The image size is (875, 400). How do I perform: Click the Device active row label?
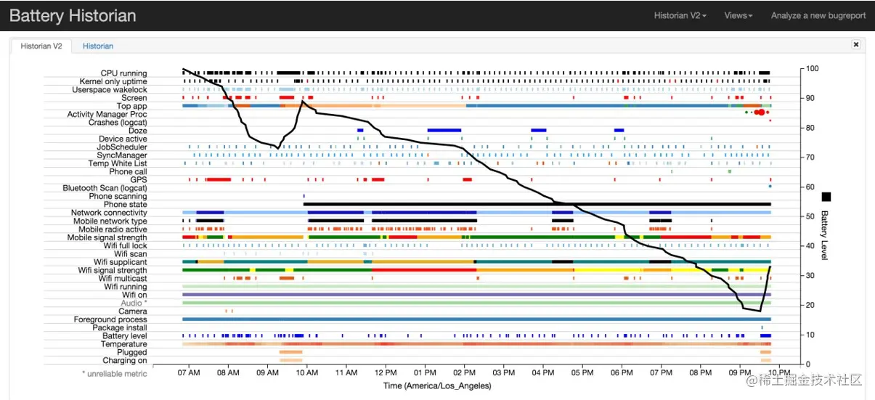[x=123, y=139]
